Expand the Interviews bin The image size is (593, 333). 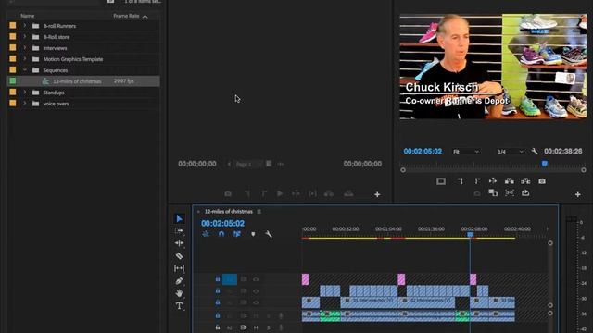click(25, 48)
